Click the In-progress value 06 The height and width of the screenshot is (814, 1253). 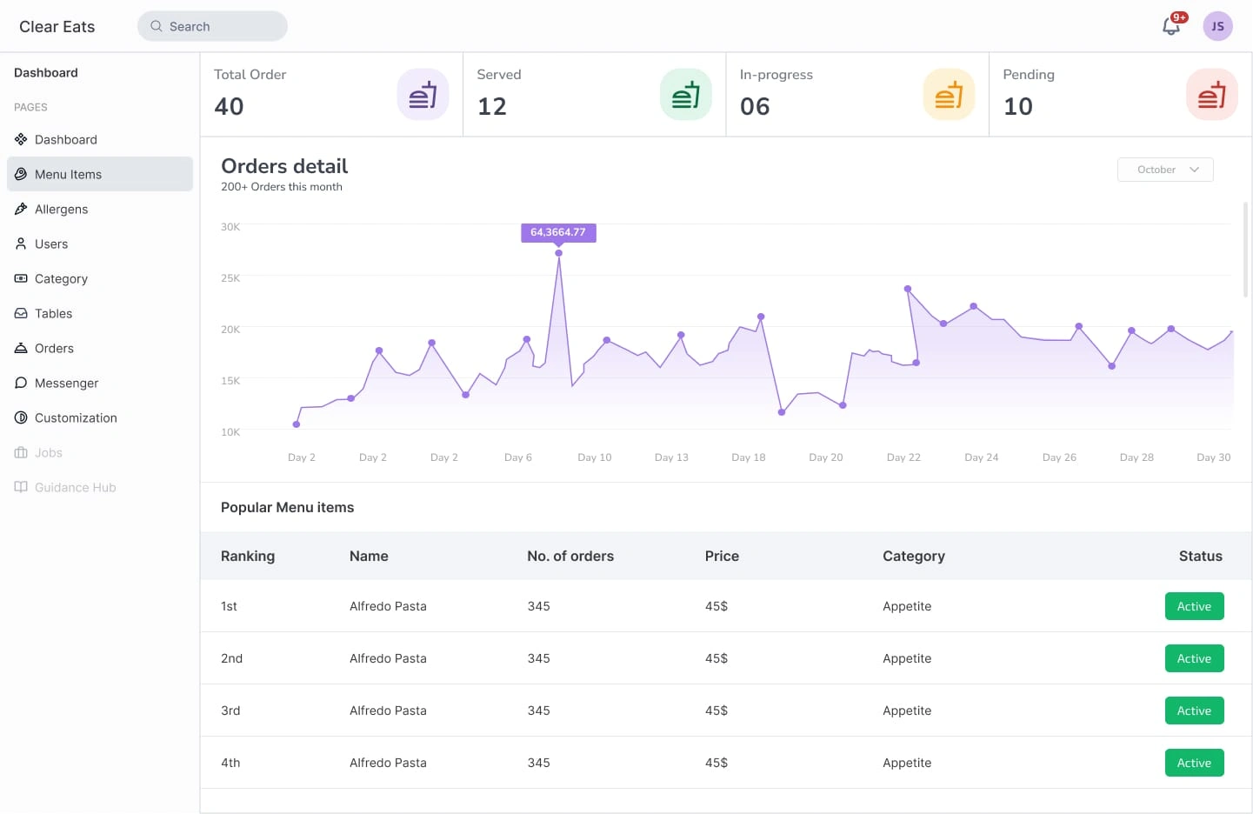pyautogui.click(x=755, y=106)
